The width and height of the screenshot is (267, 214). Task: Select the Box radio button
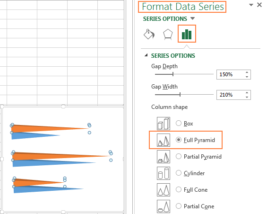click(x=179, y=123)
